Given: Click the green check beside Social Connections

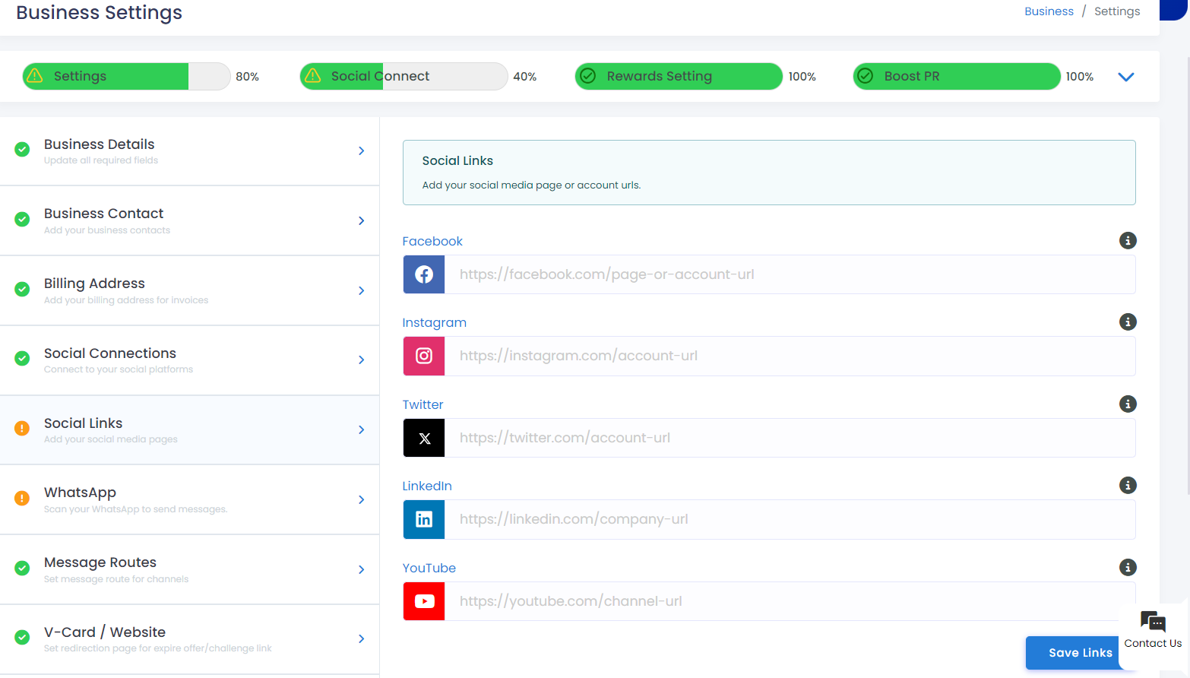Looking at the screenshot, I should pos(22,359).
